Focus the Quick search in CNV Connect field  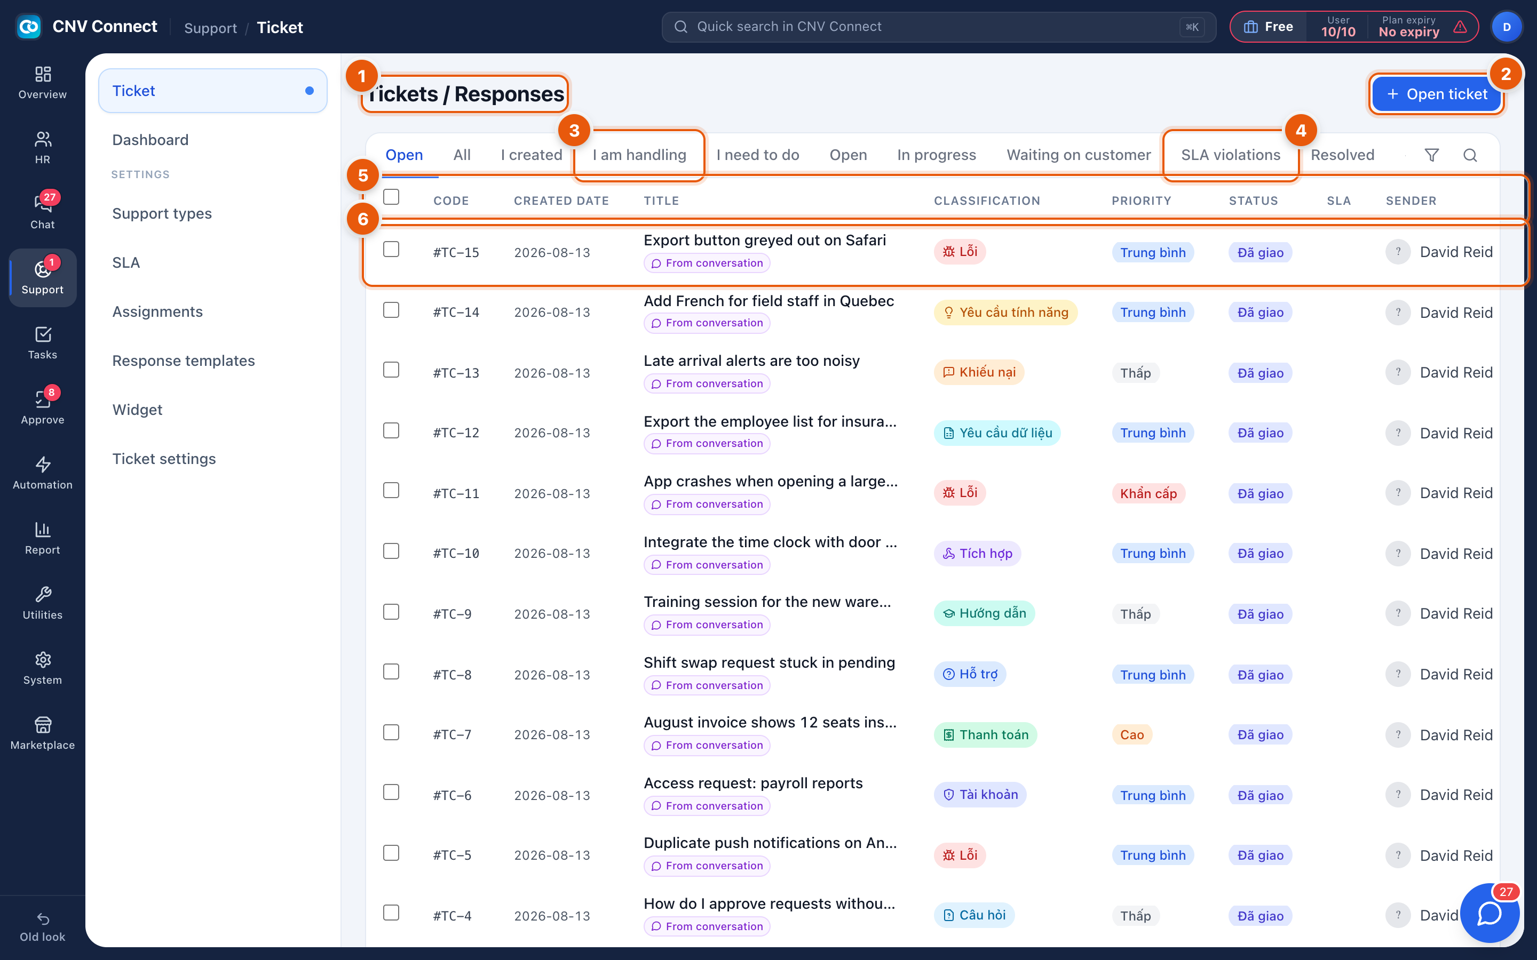tap(938, 27)
